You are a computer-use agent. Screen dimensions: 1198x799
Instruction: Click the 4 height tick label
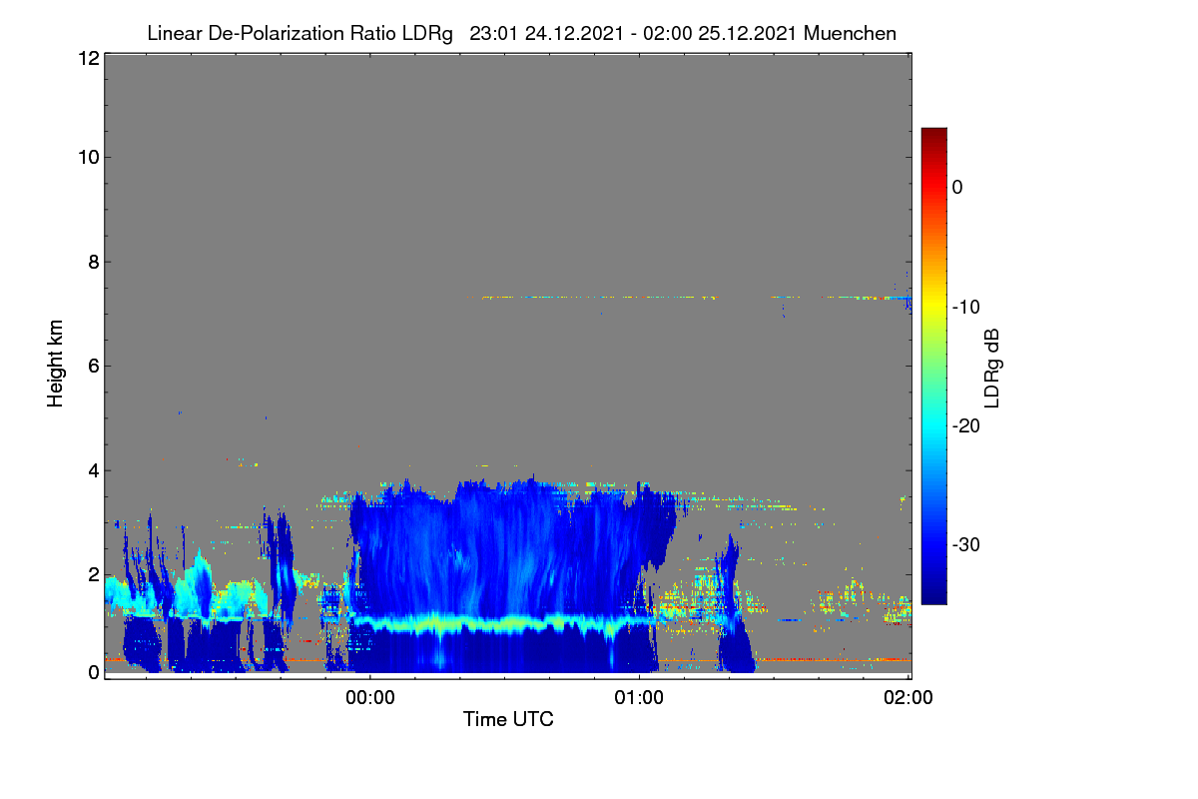pos(93,470)
